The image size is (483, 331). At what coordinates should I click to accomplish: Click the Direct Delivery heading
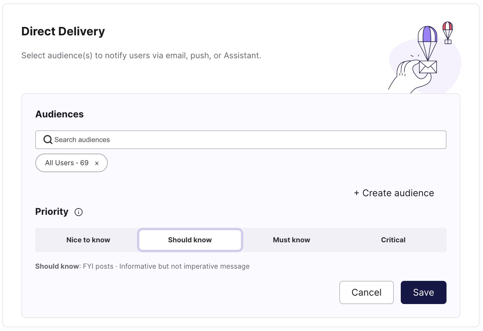coord(63,31)
